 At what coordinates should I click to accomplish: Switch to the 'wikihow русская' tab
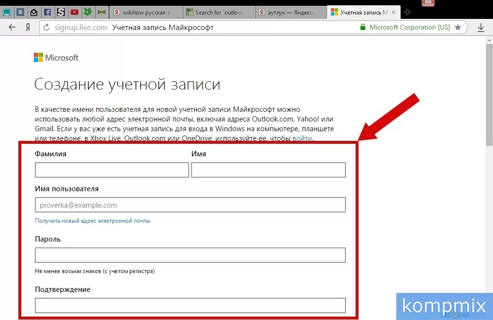click(x=146, y=13)
